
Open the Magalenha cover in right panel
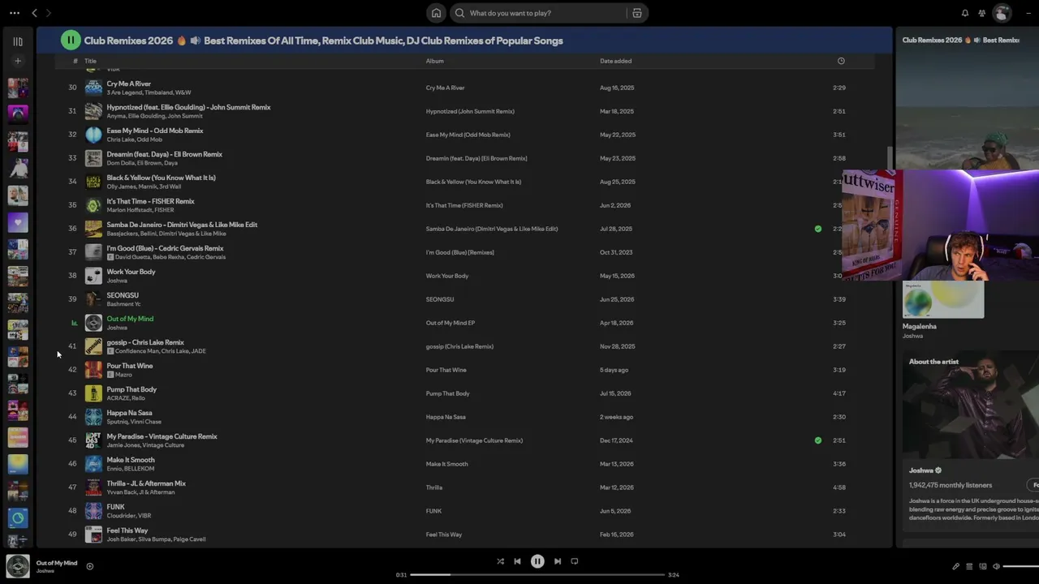[x=943, y=299]
